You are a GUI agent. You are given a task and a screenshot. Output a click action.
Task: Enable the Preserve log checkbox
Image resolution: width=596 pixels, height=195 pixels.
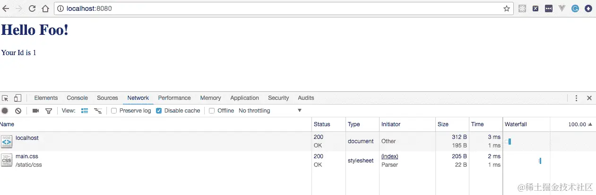(x=114, y=111)
